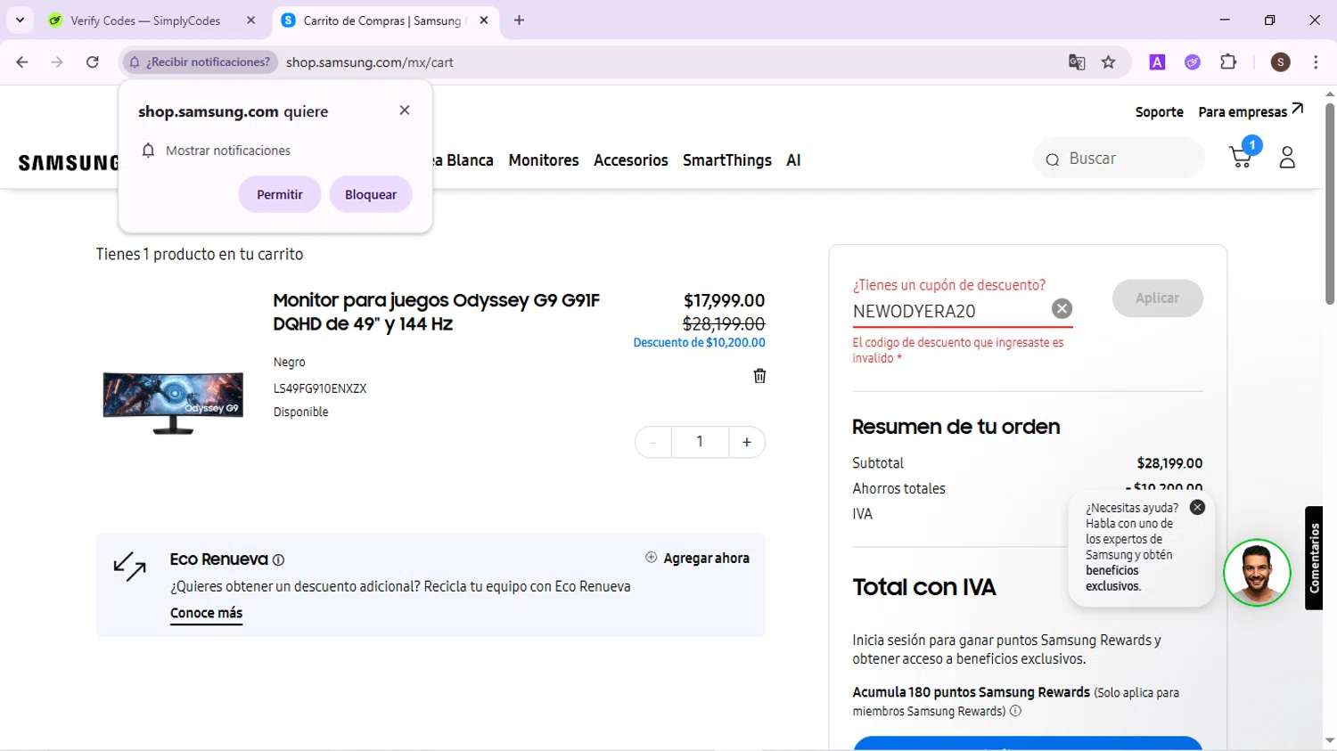Delete the Odyssey G9 monitor with trash icon
This screenshot has width=1337, height=751.
coord(759,376)
